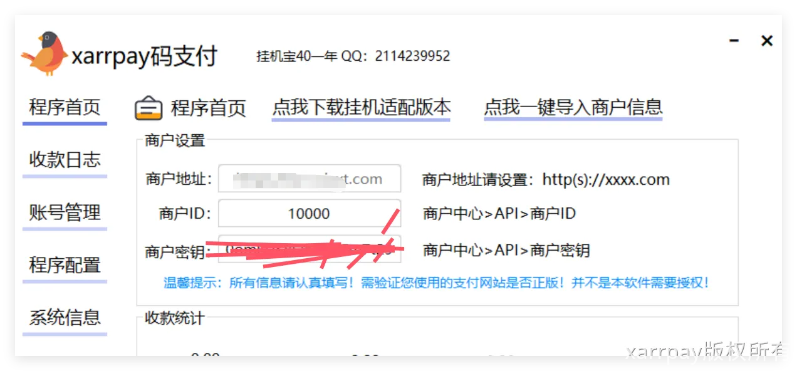Click the 挂机宝40一年 QQ contact text
Screen dimensions: 797x371
[x=353, y=56]
